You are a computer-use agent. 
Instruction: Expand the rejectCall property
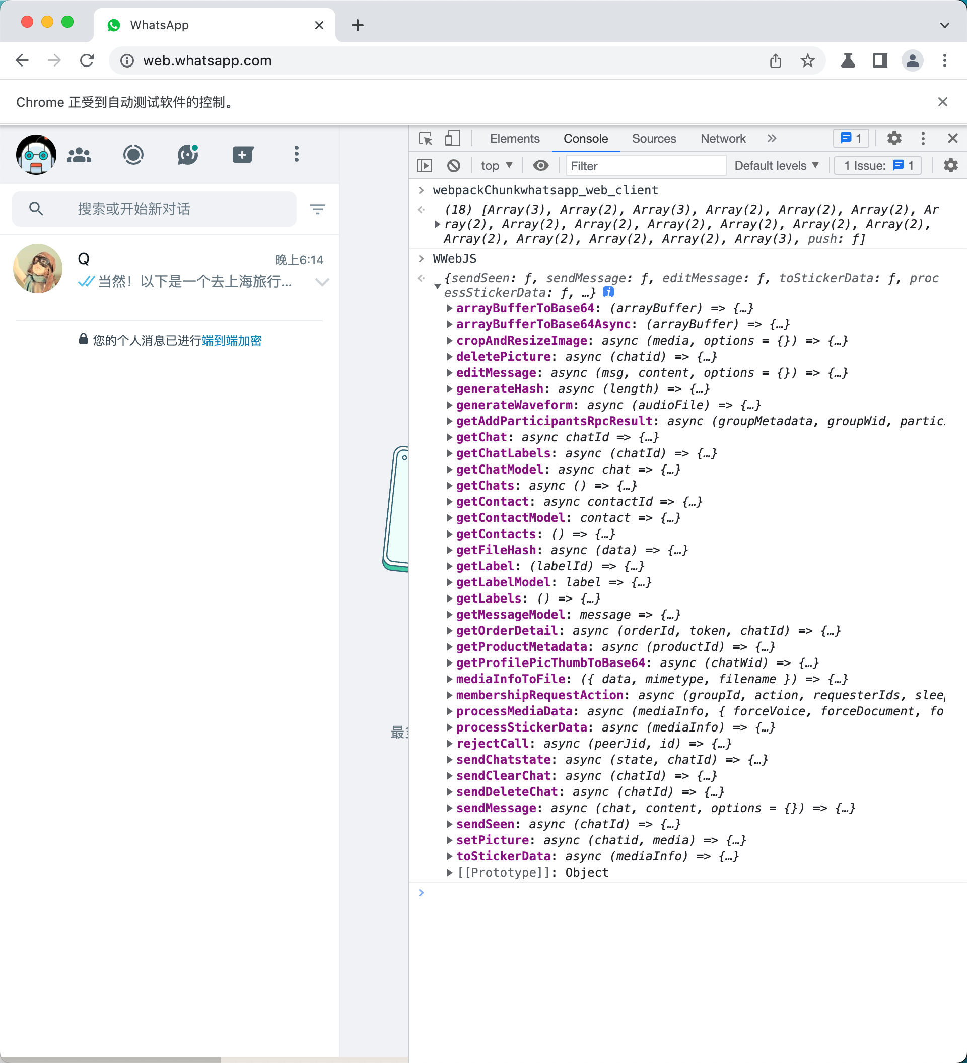449,744
